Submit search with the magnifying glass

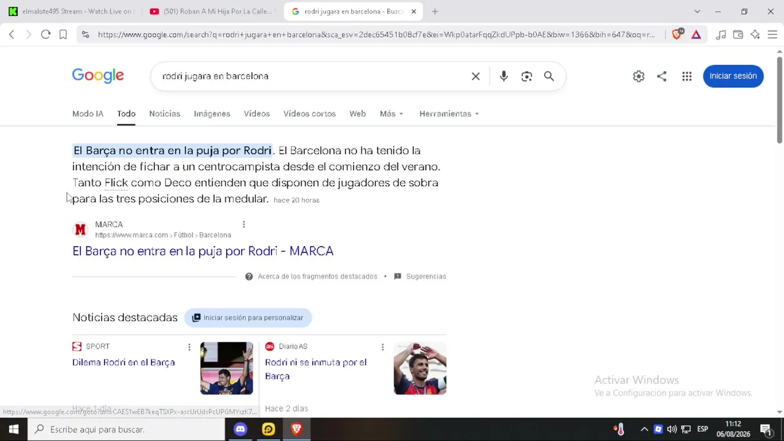click(x=549, y=76)
